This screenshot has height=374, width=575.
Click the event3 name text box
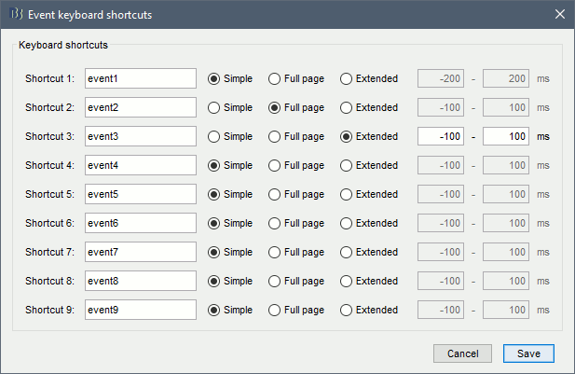[140, 136]
